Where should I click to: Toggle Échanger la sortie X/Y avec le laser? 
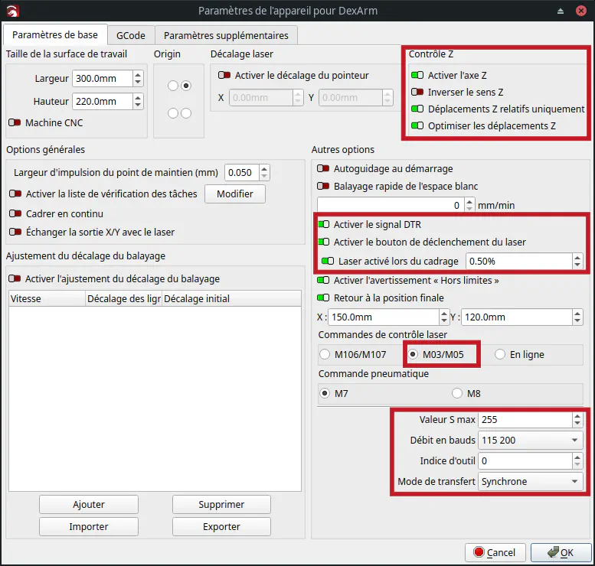tap(15, 232)
